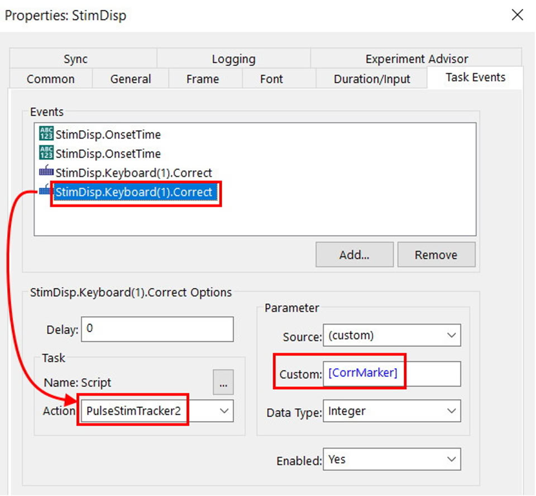
Task: Click into the Delay input field
Action: [157, 329]
